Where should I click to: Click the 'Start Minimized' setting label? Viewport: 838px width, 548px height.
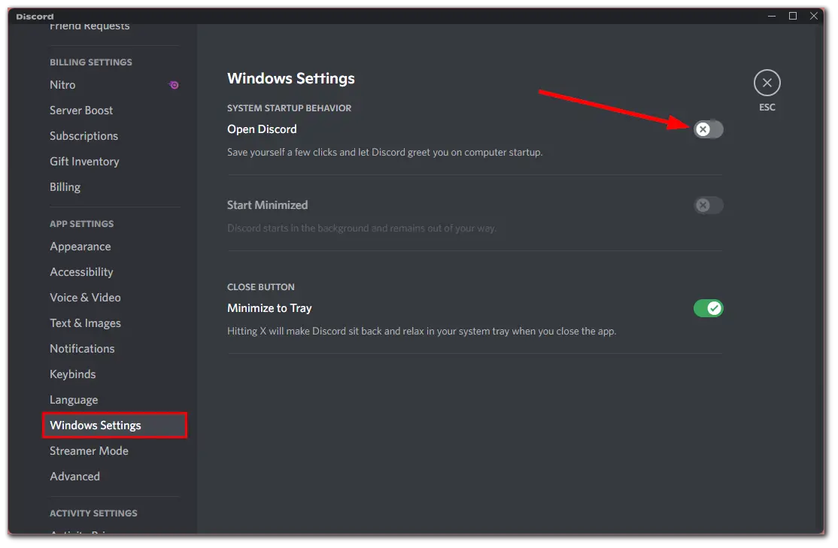click(x=267, y=205)
